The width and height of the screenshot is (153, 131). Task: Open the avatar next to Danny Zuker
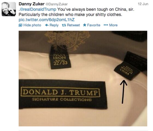pos(9,9)
